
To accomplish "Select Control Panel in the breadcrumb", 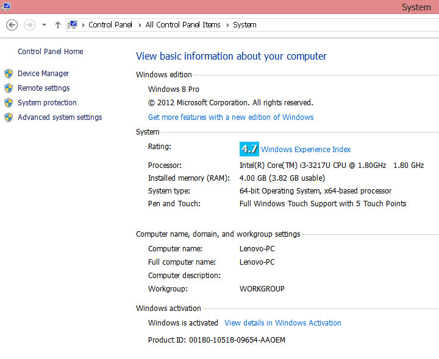I will [112, 25].
